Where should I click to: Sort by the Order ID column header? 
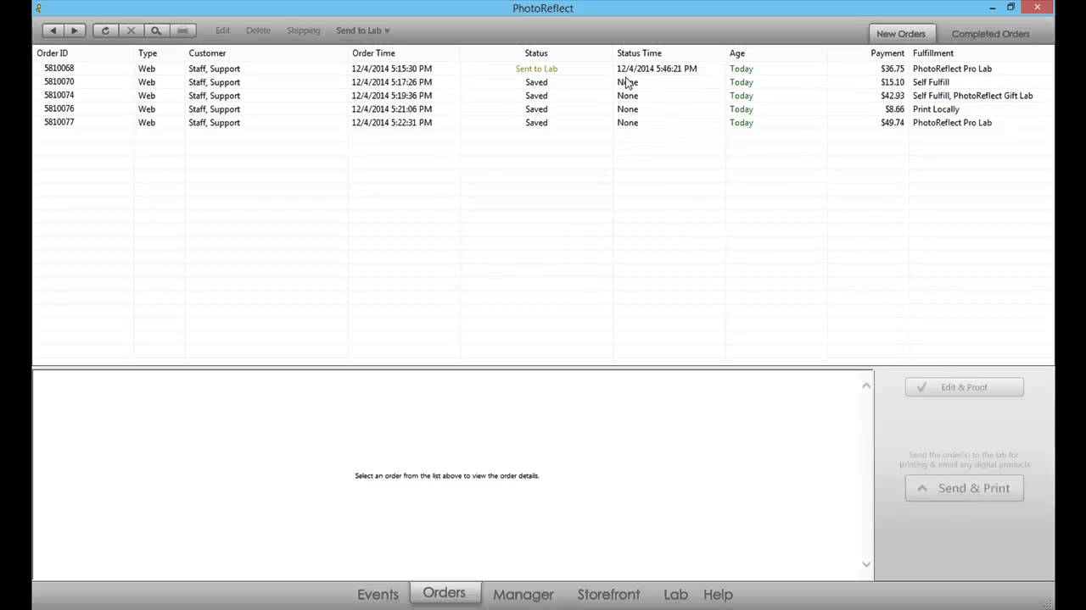pyautogui.click(x=53, y=53)
